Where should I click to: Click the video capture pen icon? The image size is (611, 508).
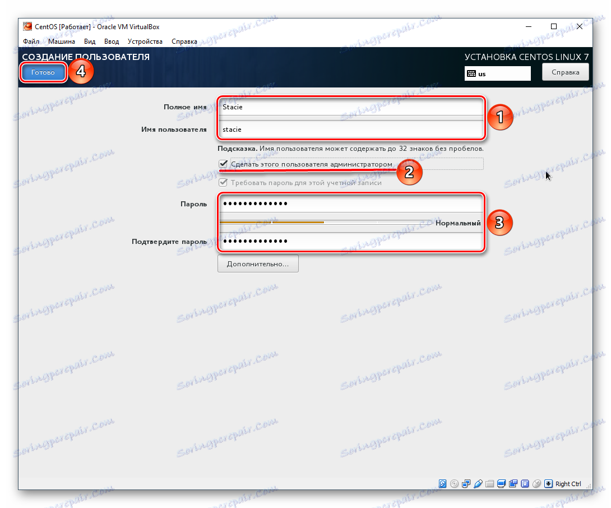click(478, 483)
